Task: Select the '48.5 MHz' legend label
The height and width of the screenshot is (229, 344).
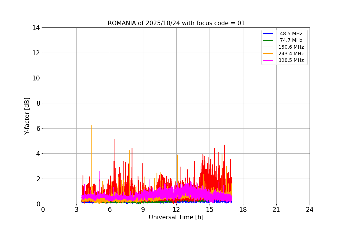Action: click(x=291, y=34)
